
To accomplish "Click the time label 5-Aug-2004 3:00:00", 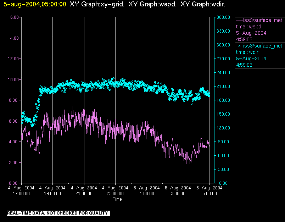I will [x=178, y=191].
